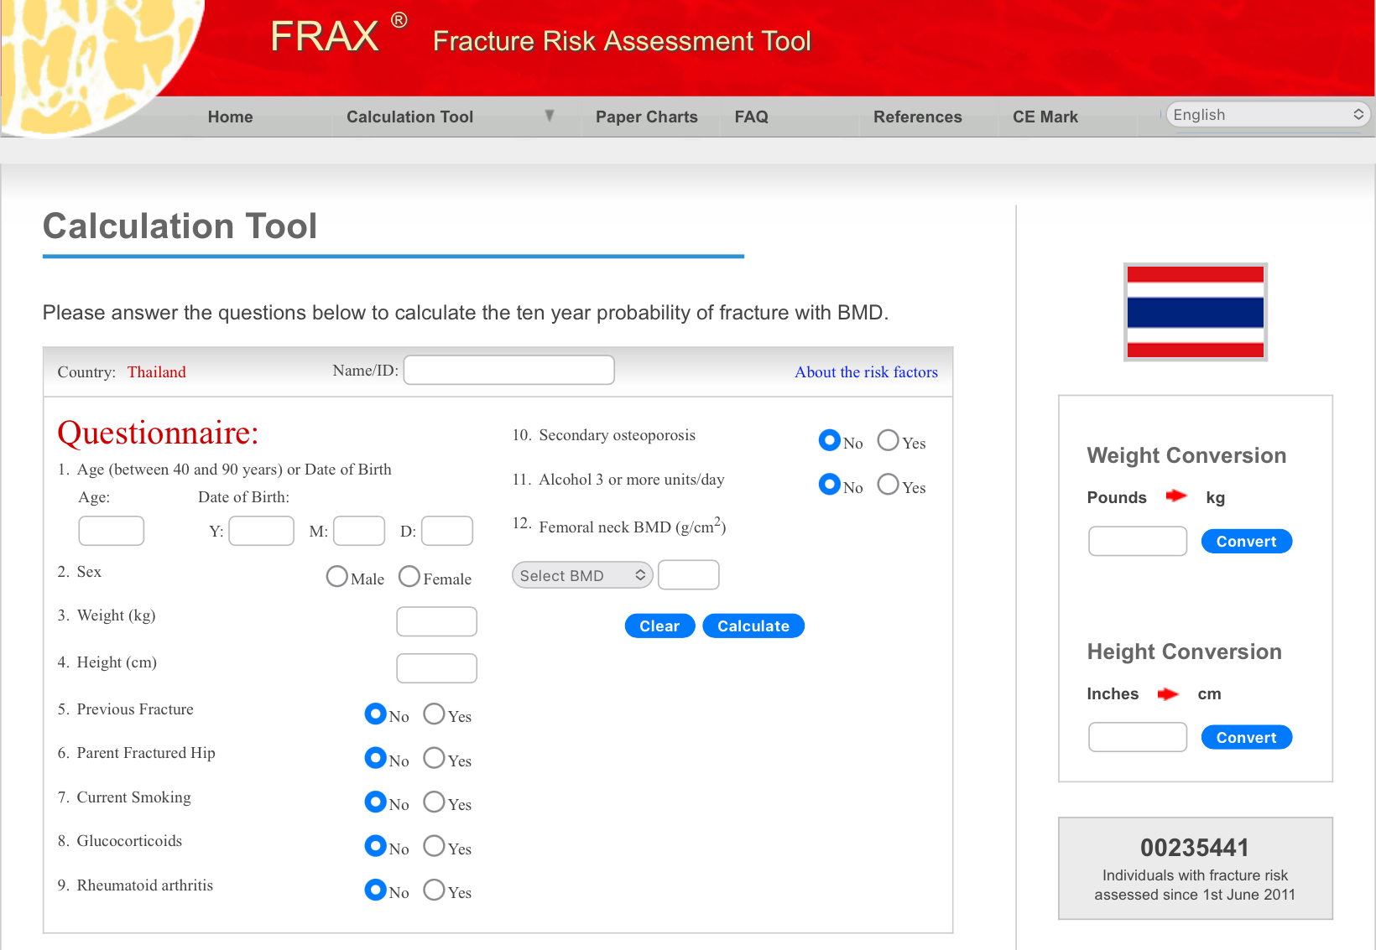Click the Convert button for weight

[1246, 542]
